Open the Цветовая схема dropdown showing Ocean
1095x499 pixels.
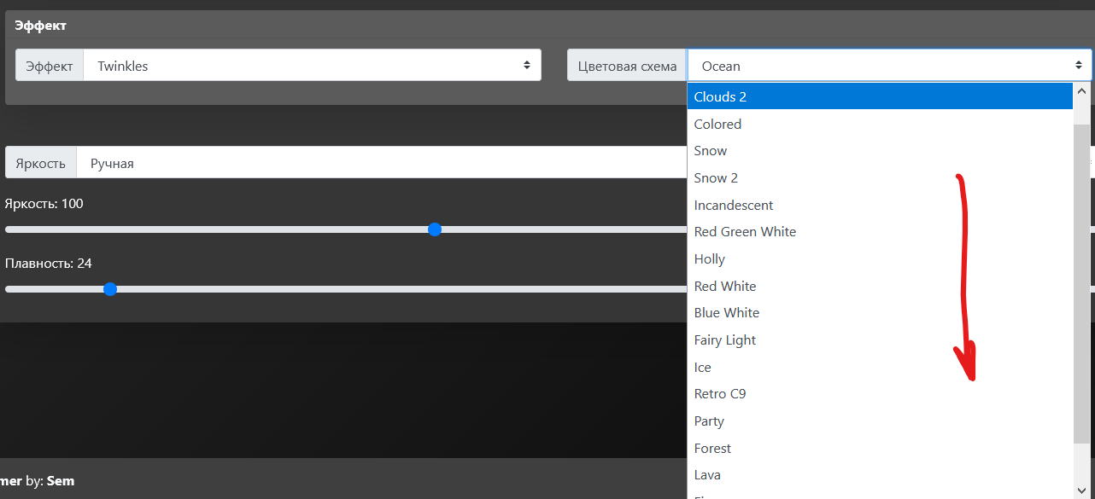[888, 66]
